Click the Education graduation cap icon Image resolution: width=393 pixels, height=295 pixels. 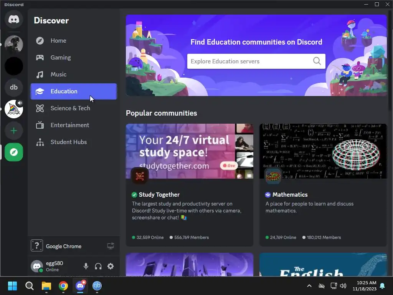(x=40, y=91)
